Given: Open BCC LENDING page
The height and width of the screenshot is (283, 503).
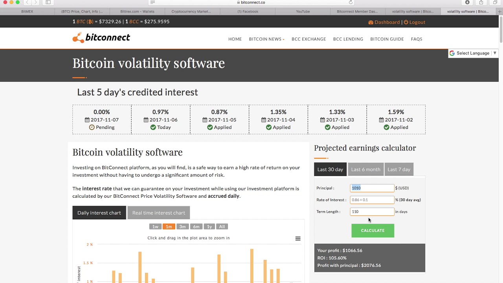Looking at the screenshot, I should [348, 39].
